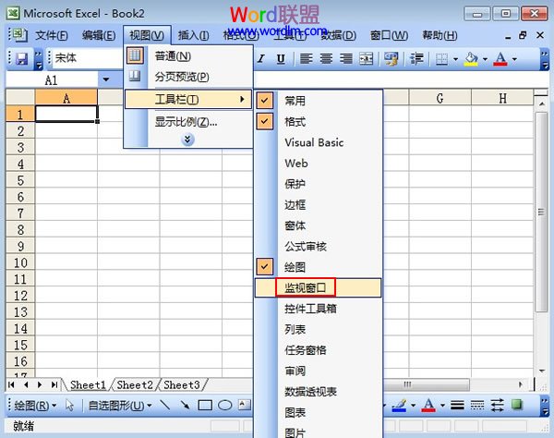Open the 帮助(H) menu

[440, 35]
